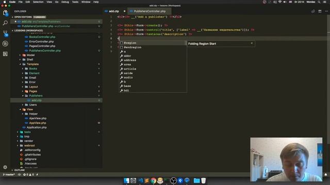Open Spotlight search in the menu bar
330x185 pixels.
[319, 2]
